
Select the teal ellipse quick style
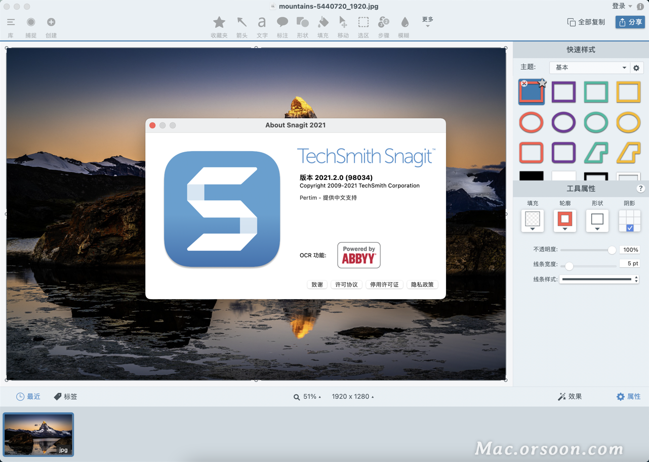click(x=596, y=122)
